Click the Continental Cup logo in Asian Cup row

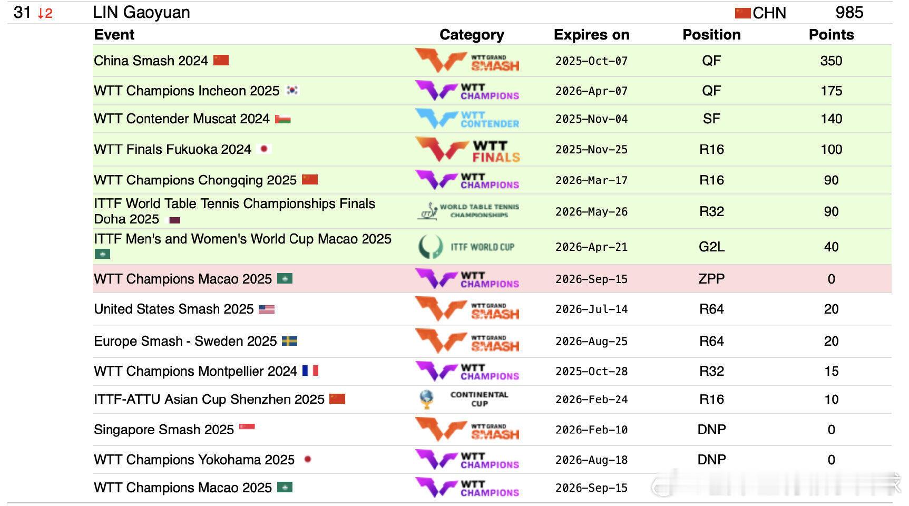pos(464,399)
